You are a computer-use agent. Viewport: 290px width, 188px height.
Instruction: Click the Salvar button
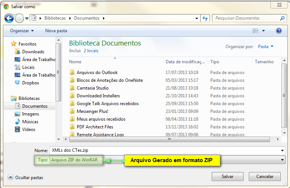[227, 177]
